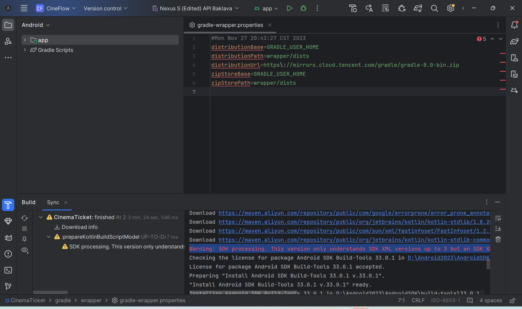The width and height of the screenshot is (522, 309).
Task: Run the app with green play button
Action: tap(290, 8)
